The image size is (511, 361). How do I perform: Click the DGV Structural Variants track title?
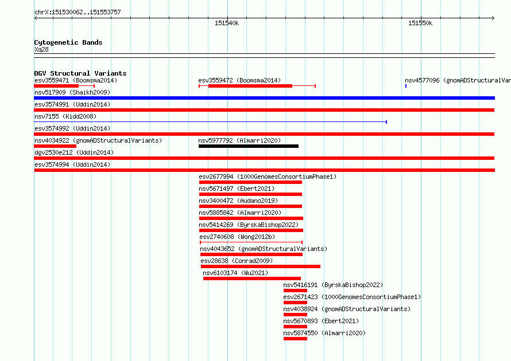pyautogui.click(x=80, y=73)
